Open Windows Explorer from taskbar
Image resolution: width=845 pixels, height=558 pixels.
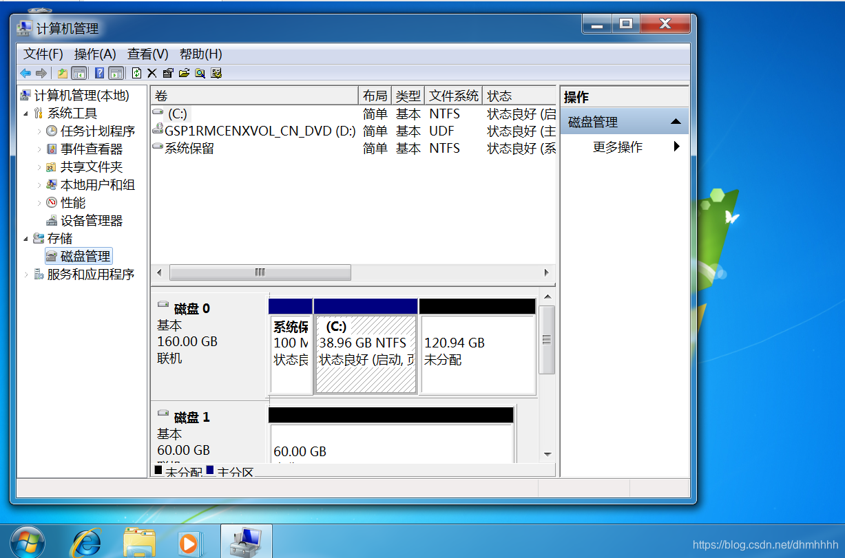click(139, 542)
